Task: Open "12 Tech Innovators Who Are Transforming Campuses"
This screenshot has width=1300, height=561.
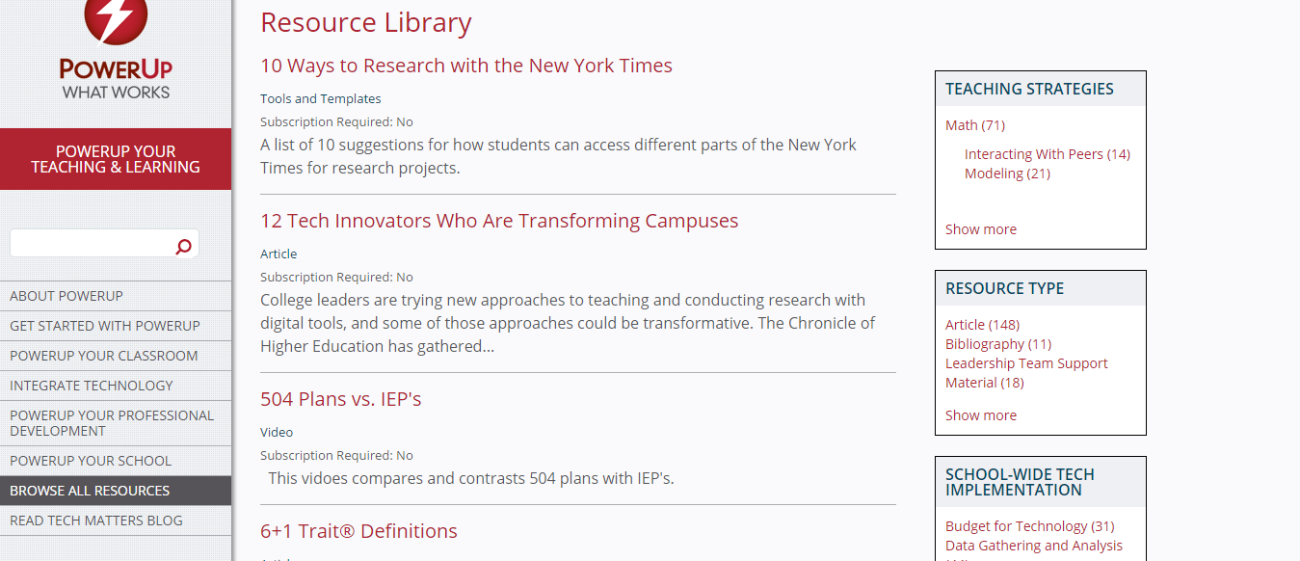Action: point(498,221)
